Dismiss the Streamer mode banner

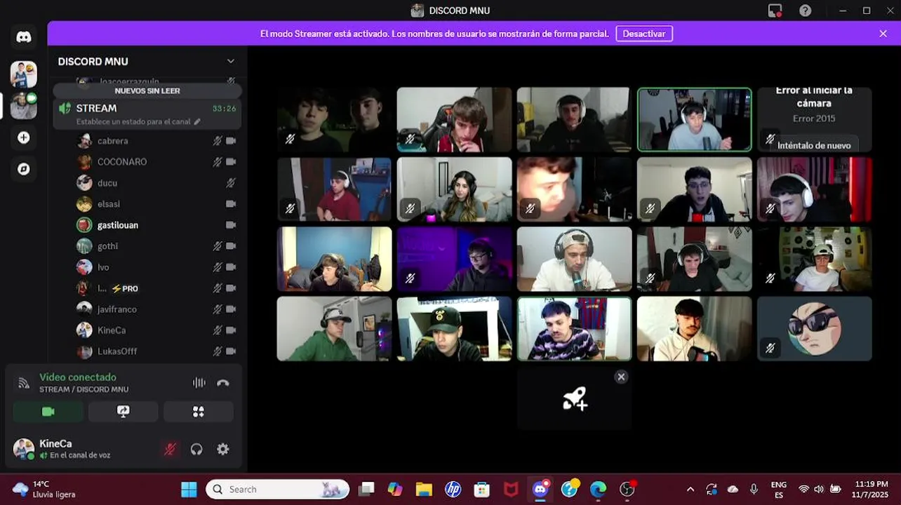[883, 34]
